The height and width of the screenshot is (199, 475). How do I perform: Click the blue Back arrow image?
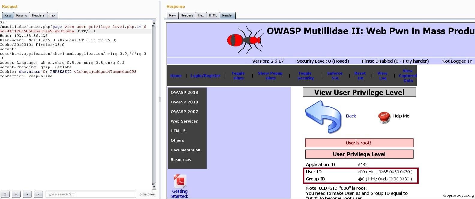coord(323,117)
